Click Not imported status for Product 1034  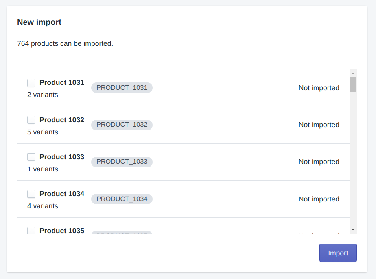(x=319, y=199)
